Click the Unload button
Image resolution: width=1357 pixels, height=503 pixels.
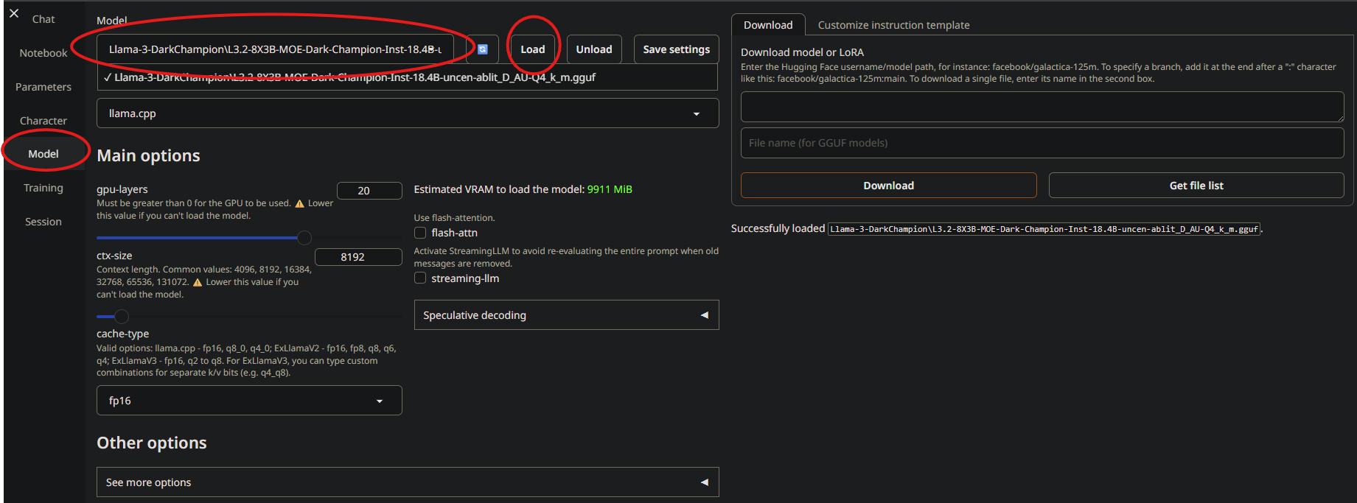pos(593,49)
